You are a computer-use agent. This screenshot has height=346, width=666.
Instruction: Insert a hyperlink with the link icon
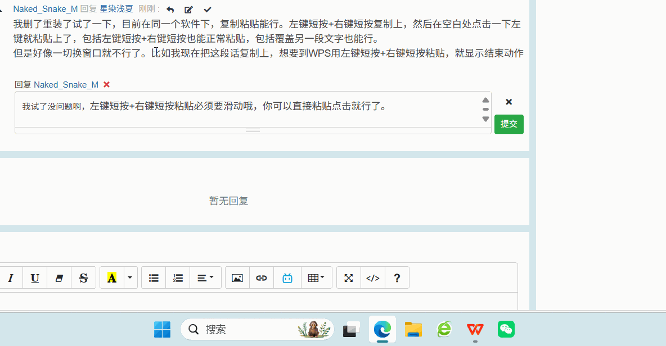pyautogui.click(x=262, y=278)
